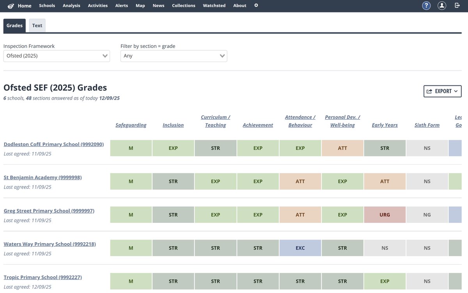Click Waters Way Inclusion STR cell
Image resolution: width=468 pixels, height=293 pixels.
[173, 248]
